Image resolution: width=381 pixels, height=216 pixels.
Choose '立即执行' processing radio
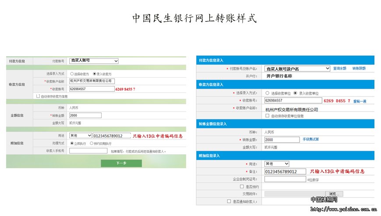72,144
